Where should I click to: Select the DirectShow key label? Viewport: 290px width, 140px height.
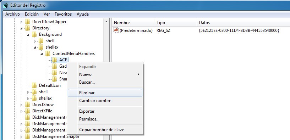(43, 105)
